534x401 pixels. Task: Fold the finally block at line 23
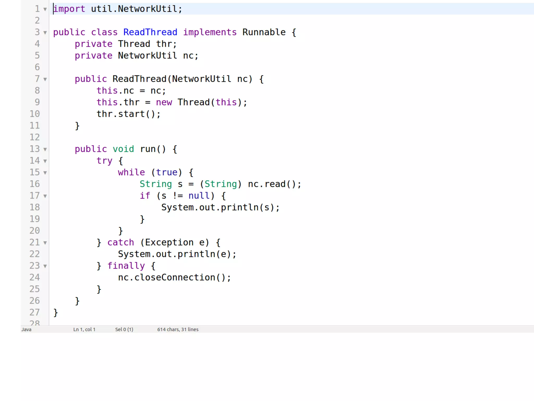pyautogui.click(x=45, y=266)
